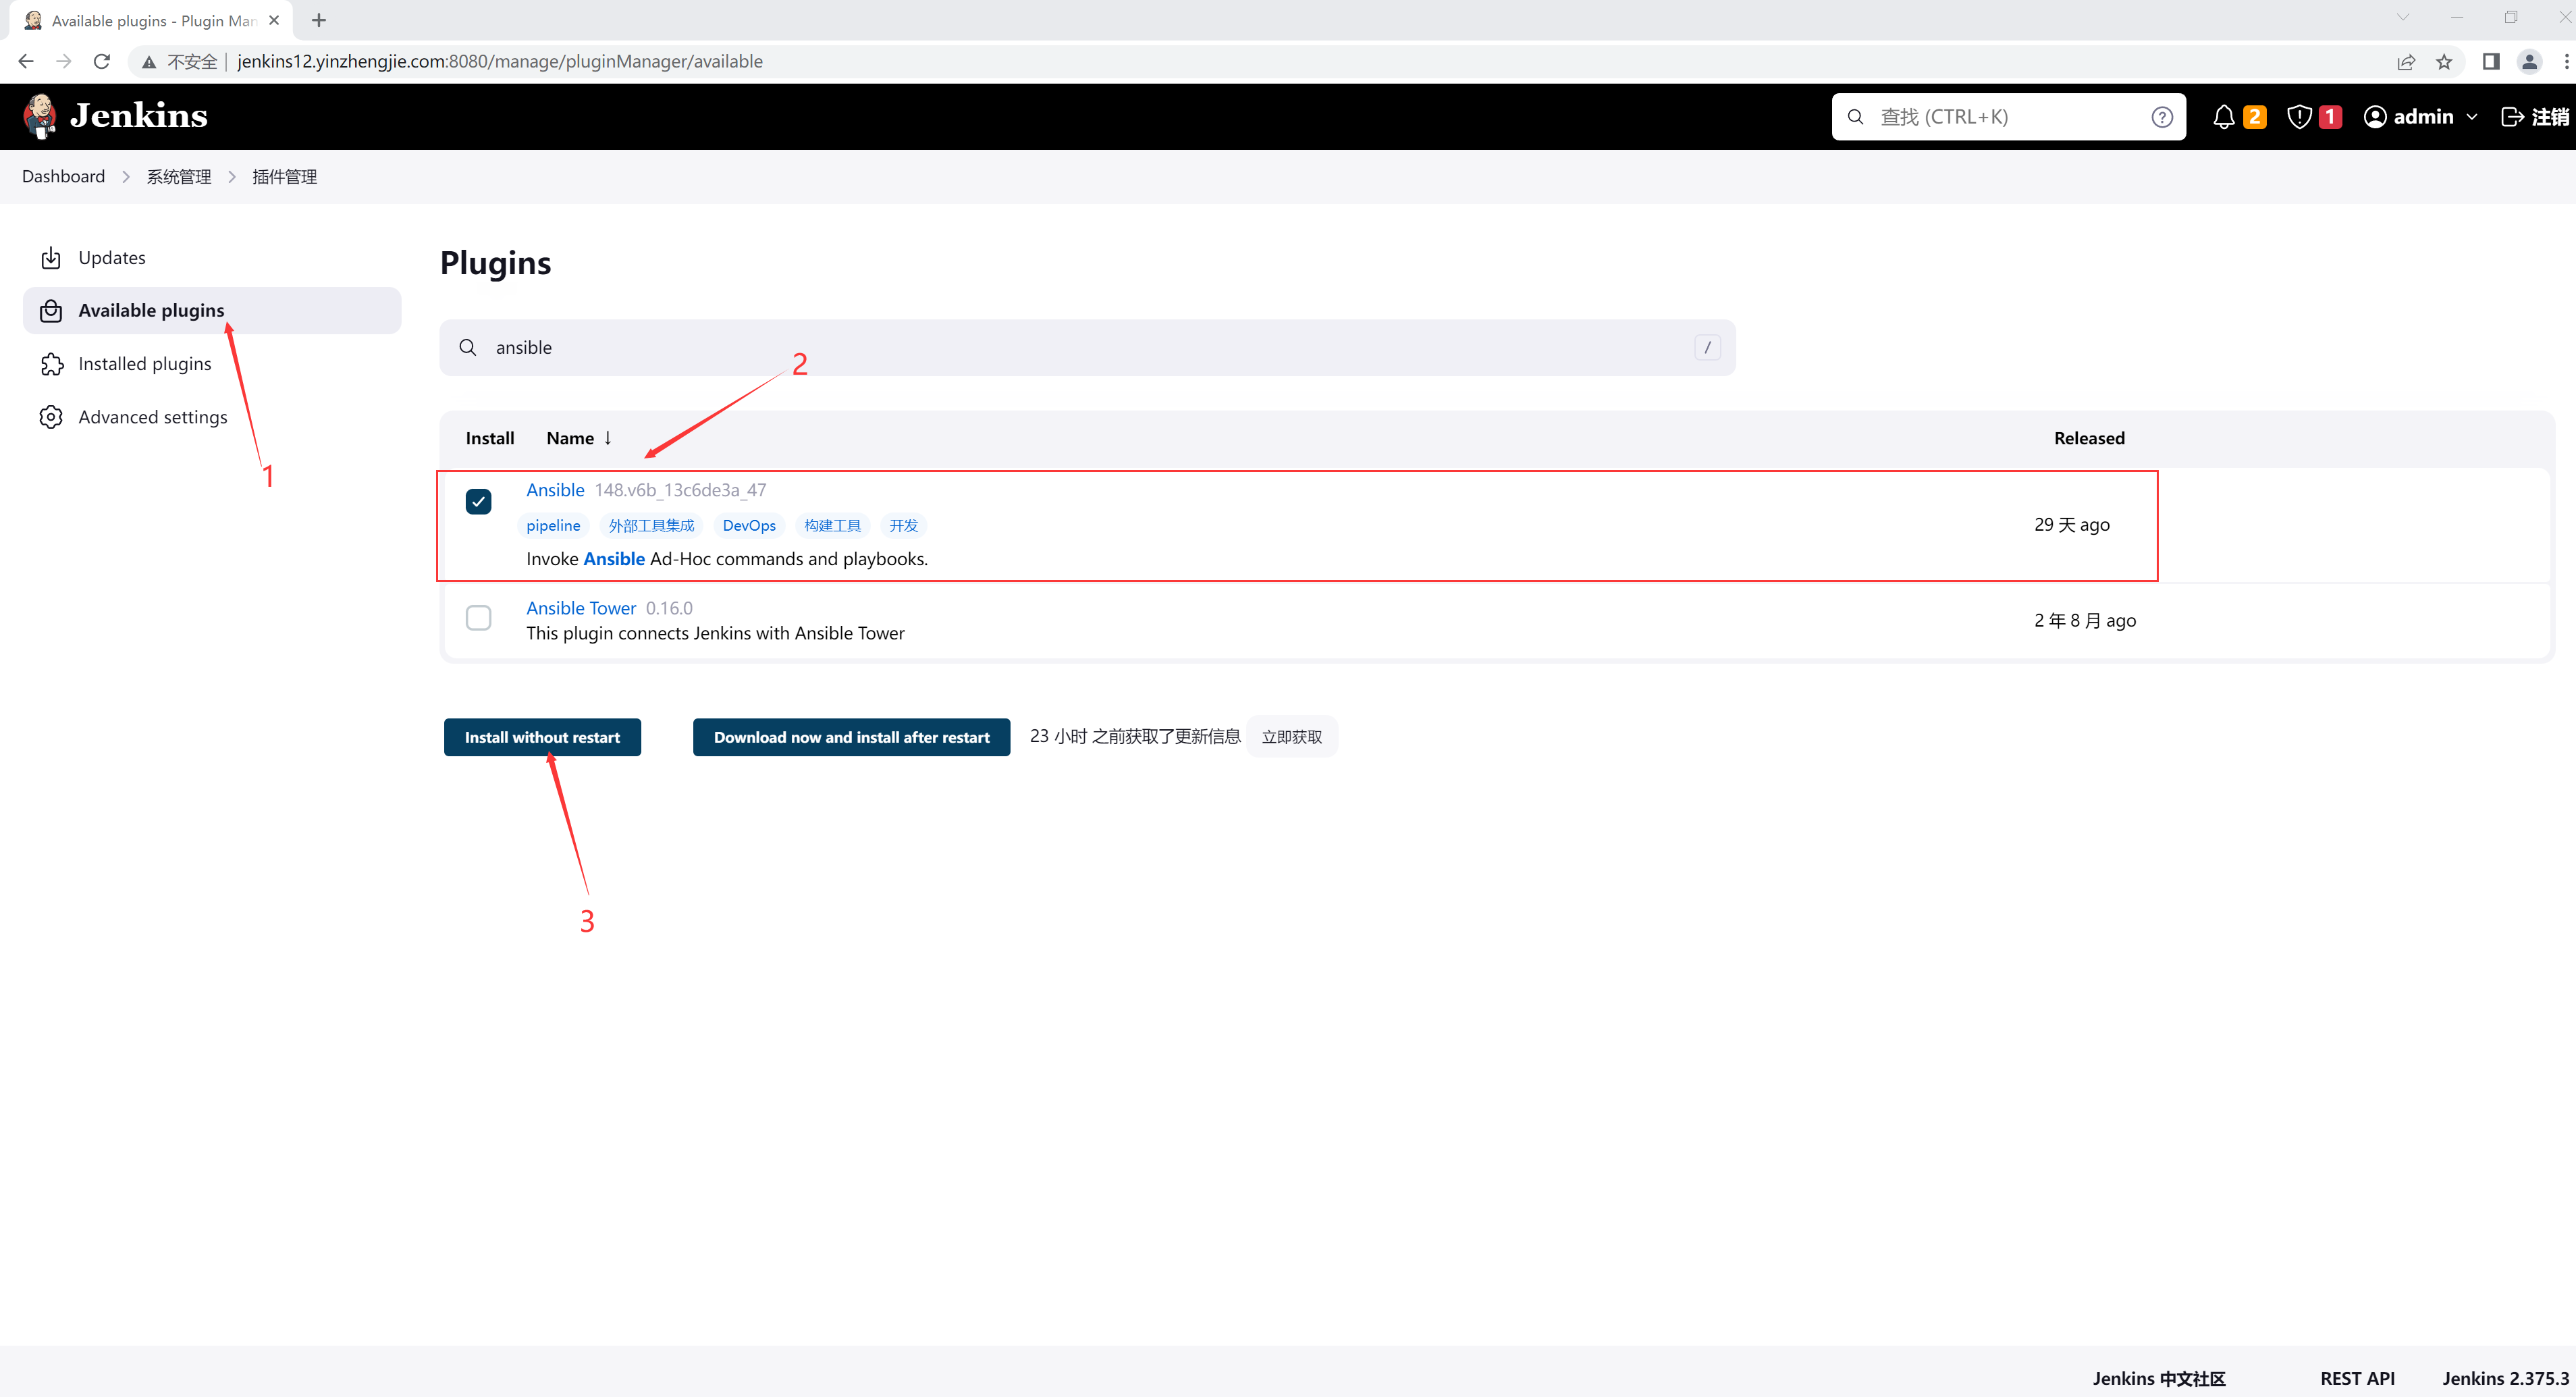This screenshot has width=2576, height=1397.
Task: Check the Ansible Tower plugin checkbox
Action: click(478, 618)
